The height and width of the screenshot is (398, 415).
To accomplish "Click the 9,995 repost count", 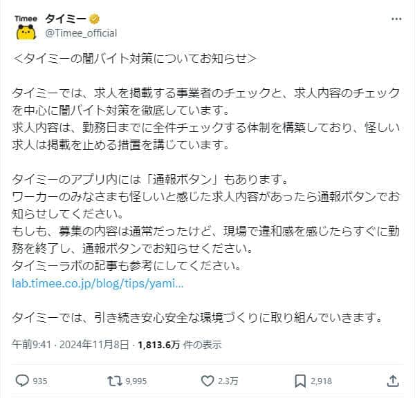I will (136, 381).
